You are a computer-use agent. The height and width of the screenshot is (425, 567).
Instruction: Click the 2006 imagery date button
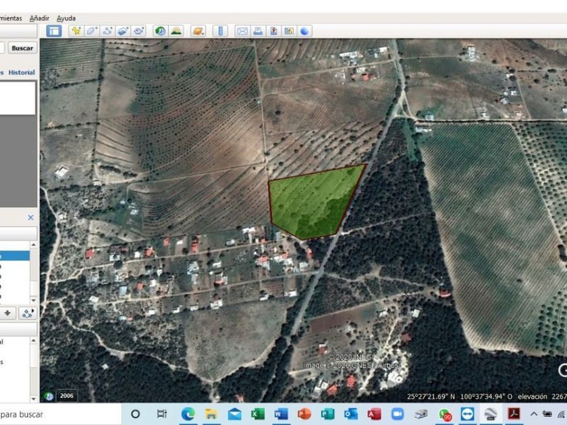(x=65, y=396)
